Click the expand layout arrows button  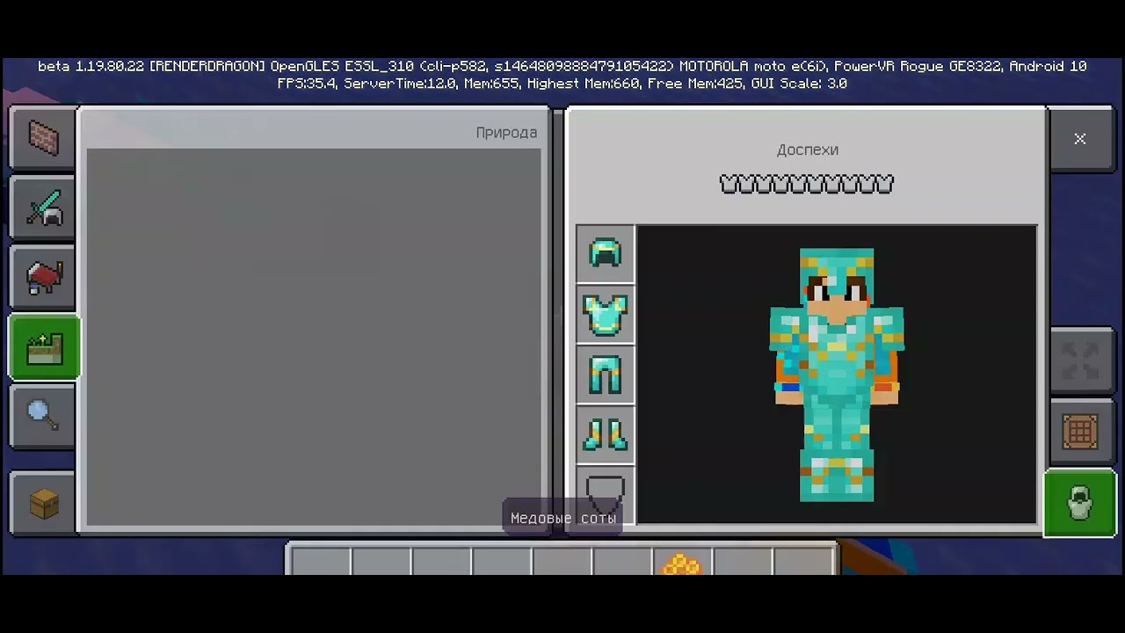coord(1080,360)
